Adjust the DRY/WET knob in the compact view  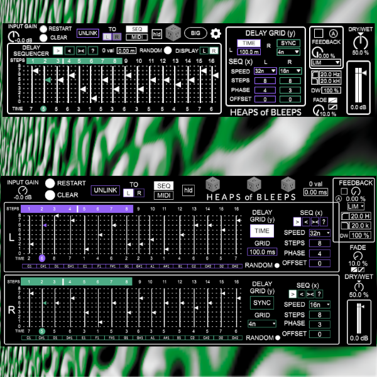point(361,42)
